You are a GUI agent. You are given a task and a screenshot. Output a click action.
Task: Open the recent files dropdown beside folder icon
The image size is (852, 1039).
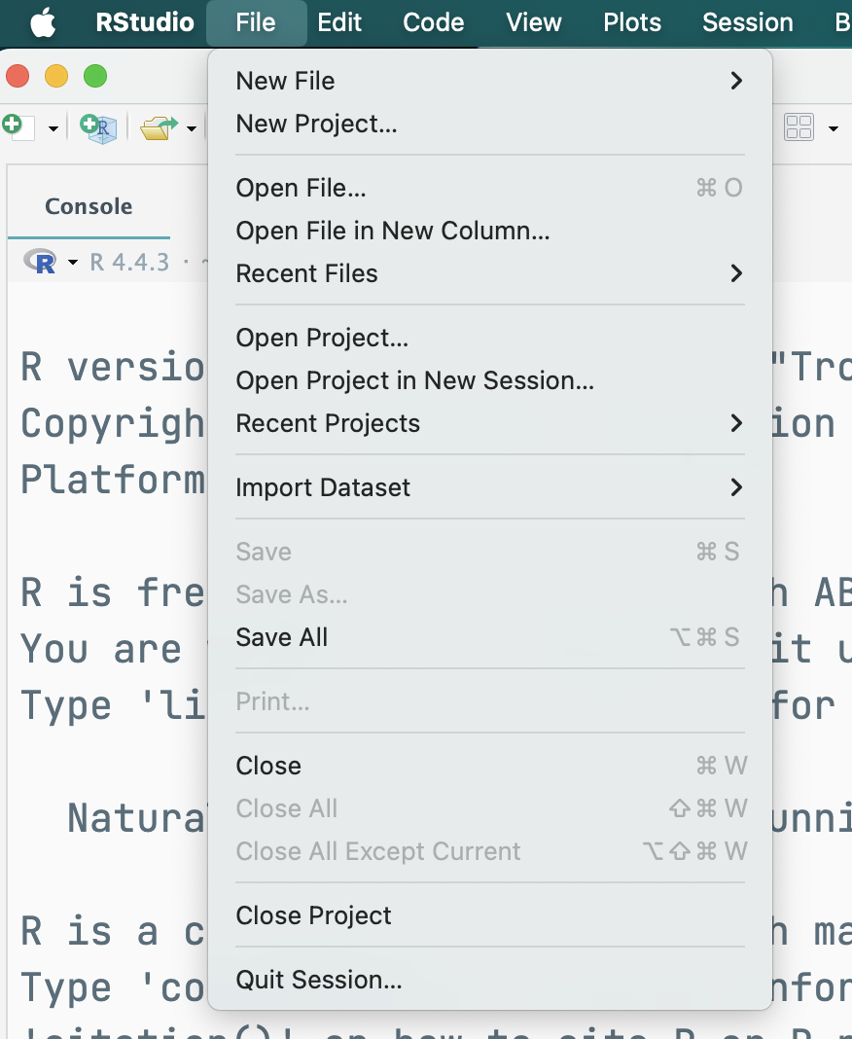click(192, 128)
